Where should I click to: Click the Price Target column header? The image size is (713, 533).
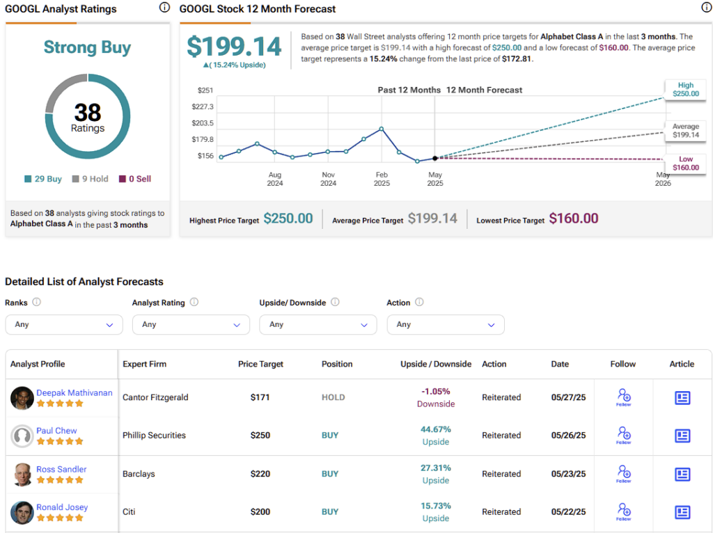(x=260, y=364)
